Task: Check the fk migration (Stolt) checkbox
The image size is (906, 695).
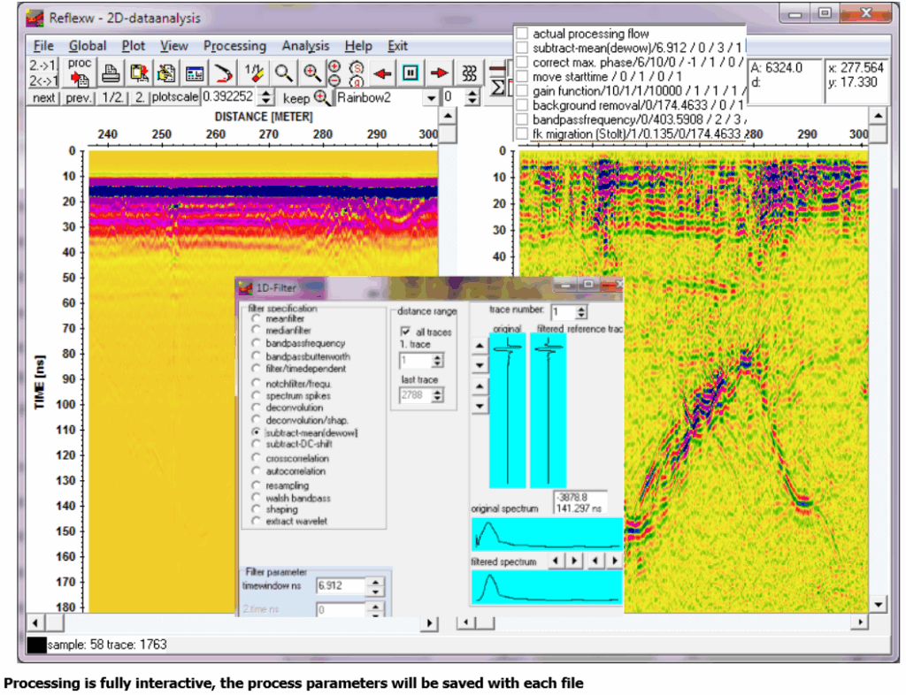Action: (522, 134)
